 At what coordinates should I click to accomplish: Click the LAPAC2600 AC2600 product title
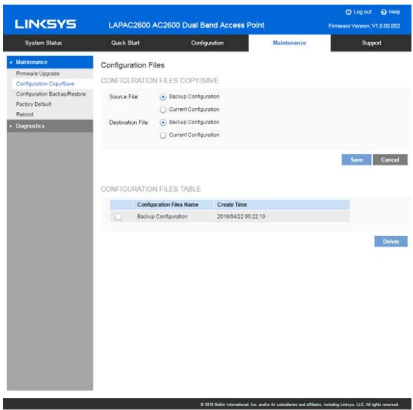186,26
